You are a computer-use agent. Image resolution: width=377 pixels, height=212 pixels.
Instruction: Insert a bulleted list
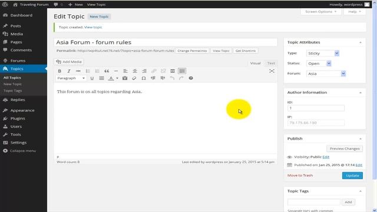88,71
